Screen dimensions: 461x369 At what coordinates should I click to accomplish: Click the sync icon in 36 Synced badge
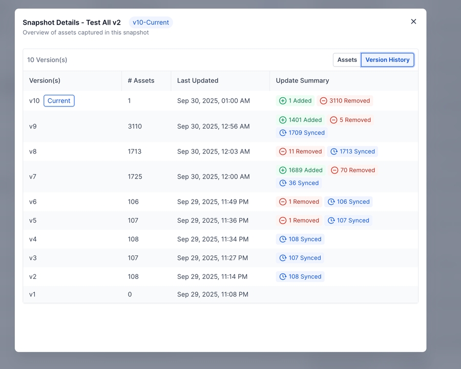point(283,183)
